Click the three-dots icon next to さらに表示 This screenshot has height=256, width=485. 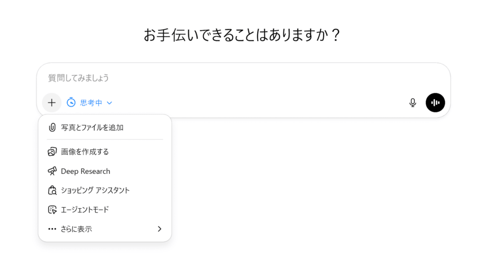pyautogui.click(x=52, y=229)
